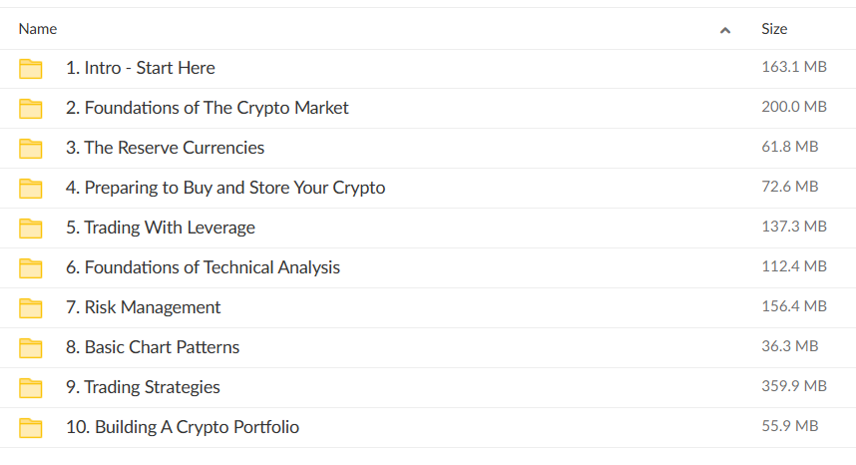Click the Basic Chart Patterns folder icon
This screenshot has height=465, width=856.
31,348
